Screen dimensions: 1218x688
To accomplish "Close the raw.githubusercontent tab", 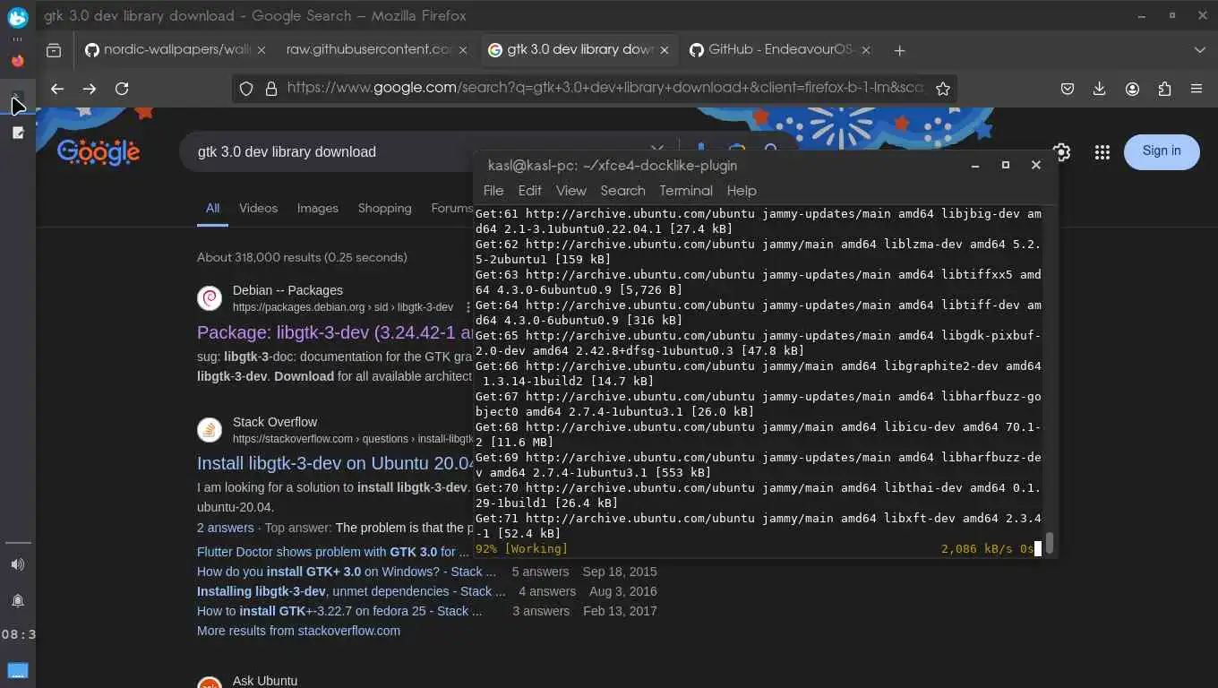I will (x=463, y=50).
